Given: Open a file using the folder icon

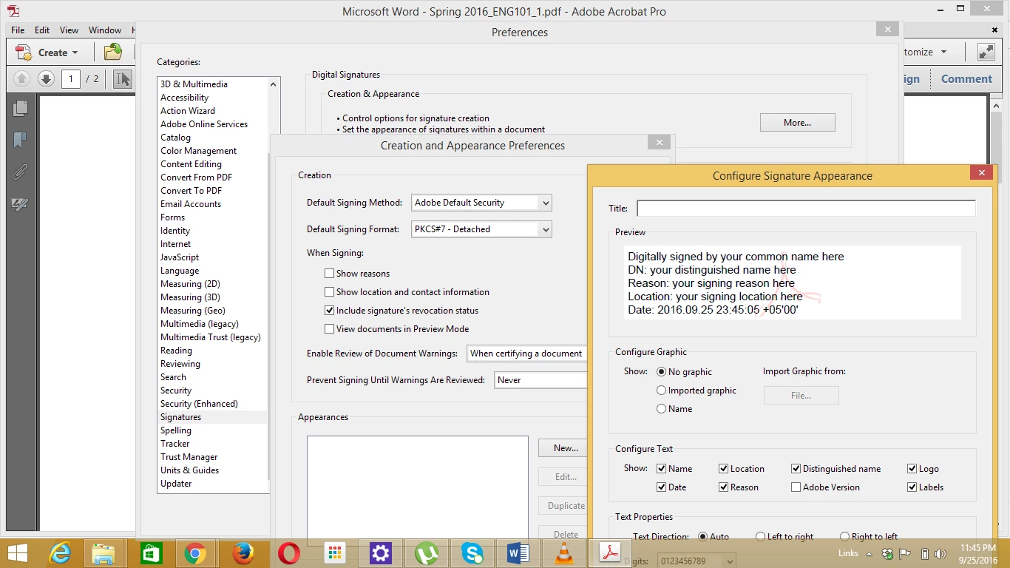Looking at the screenshot, I should (112, 53).
